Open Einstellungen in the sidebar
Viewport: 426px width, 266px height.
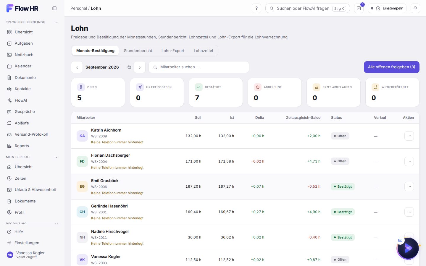coord(32,243)
